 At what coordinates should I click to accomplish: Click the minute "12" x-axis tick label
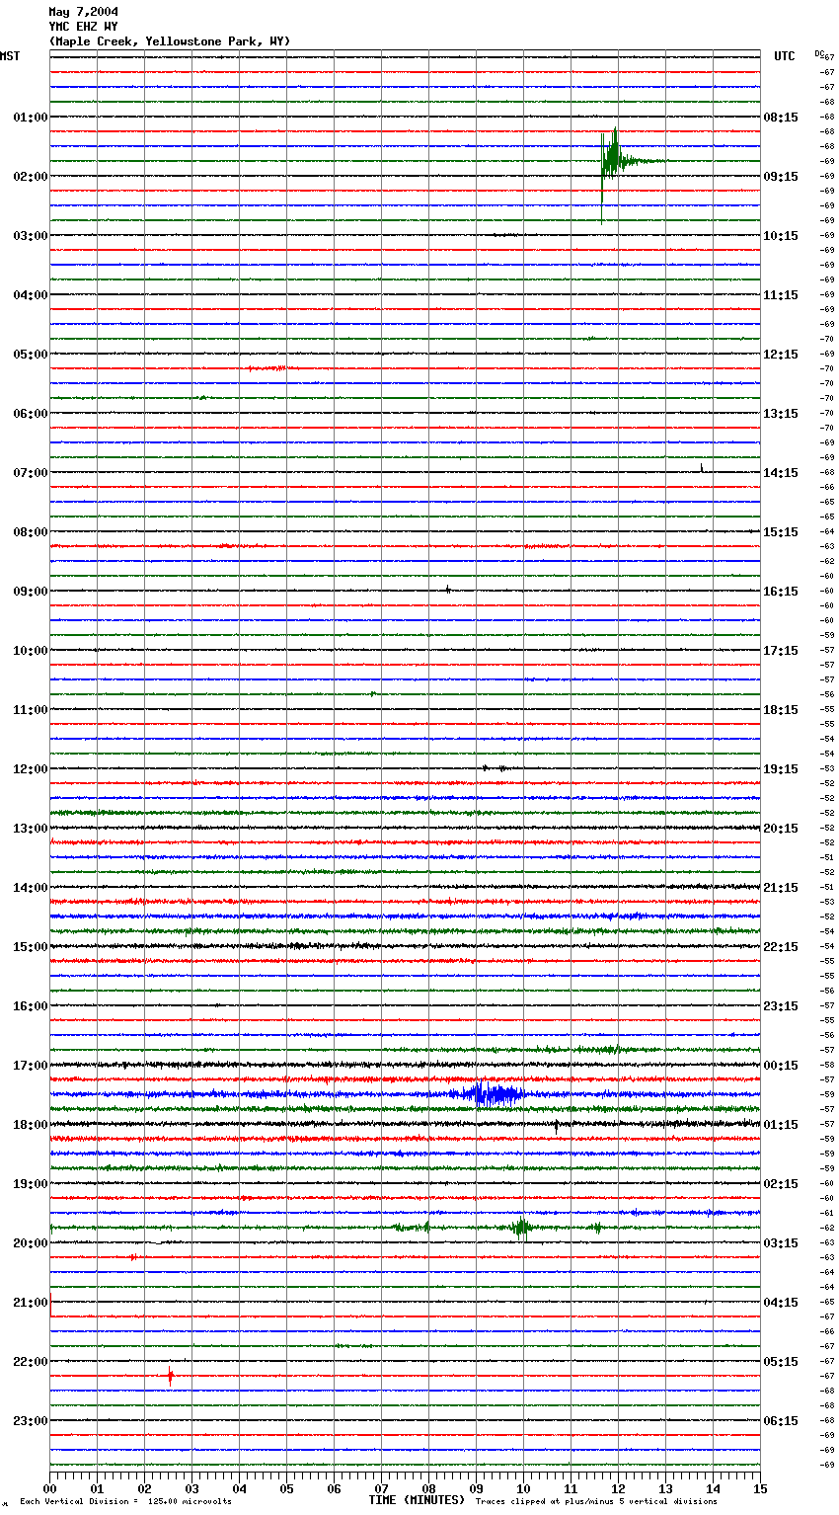pyautogui.click(x=618, y=1488)
